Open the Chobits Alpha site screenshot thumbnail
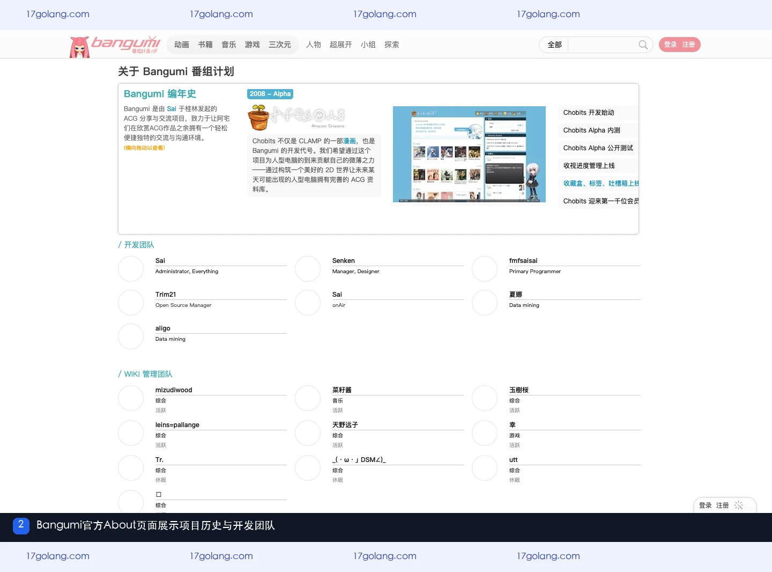The height and width of the screenshot is (572, 772). tap(469, 154)
